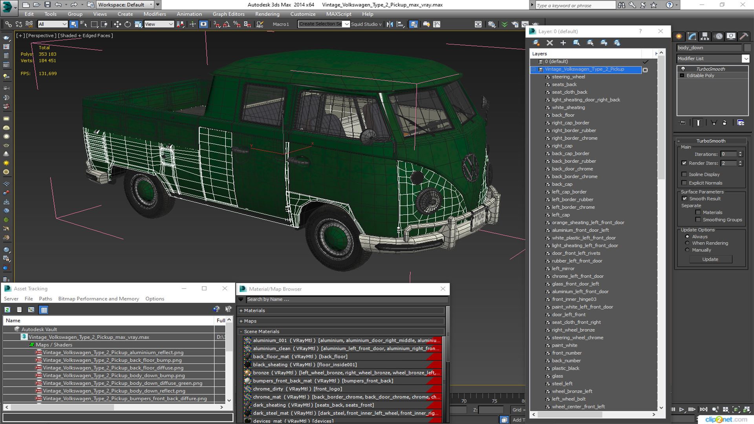Screen dimensions: 754x424
Task: Open the Create command panel tab
Action: tap(679, 36)
